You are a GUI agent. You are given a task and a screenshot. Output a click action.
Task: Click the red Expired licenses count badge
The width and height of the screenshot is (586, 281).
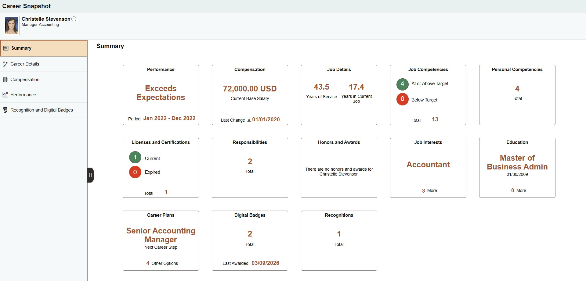135,172
